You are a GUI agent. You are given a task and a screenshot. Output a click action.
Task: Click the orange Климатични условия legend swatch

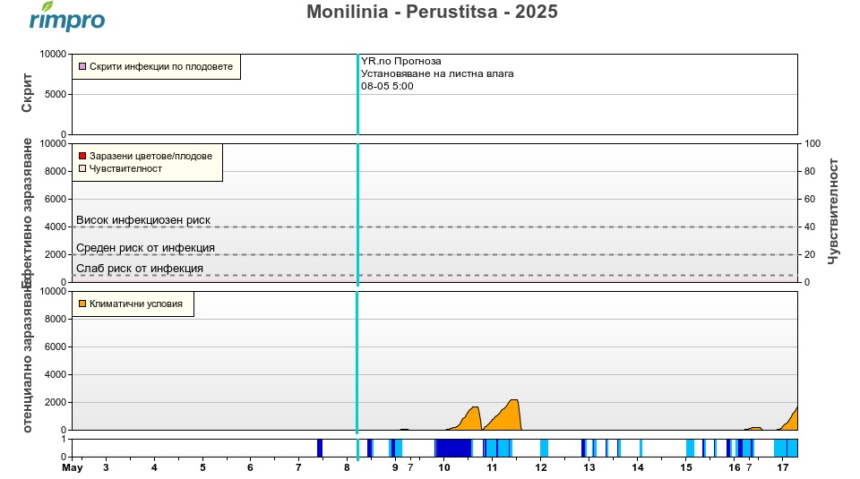click(x=82, y=304)
